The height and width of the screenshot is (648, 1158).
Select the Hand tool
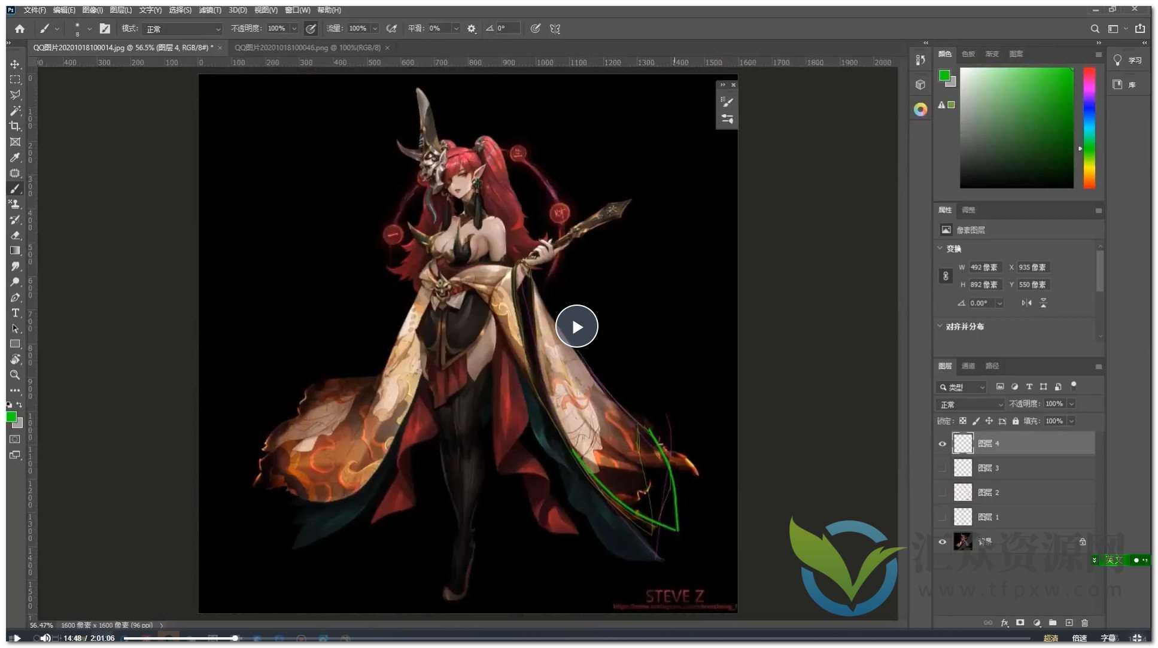(15, 360)
